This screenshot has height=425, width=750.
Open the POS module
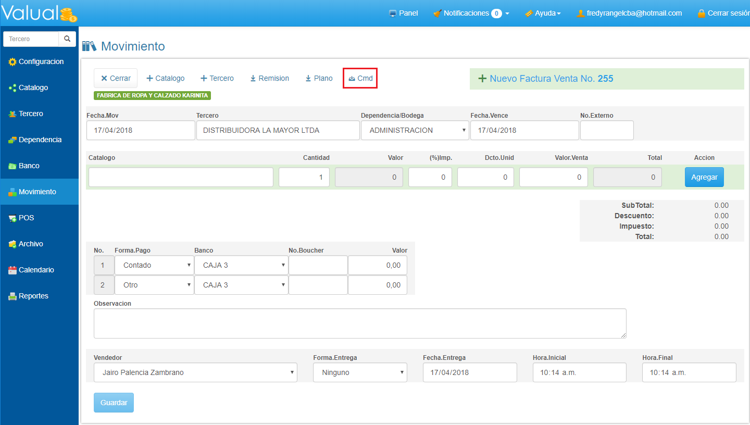coord(26,218)
